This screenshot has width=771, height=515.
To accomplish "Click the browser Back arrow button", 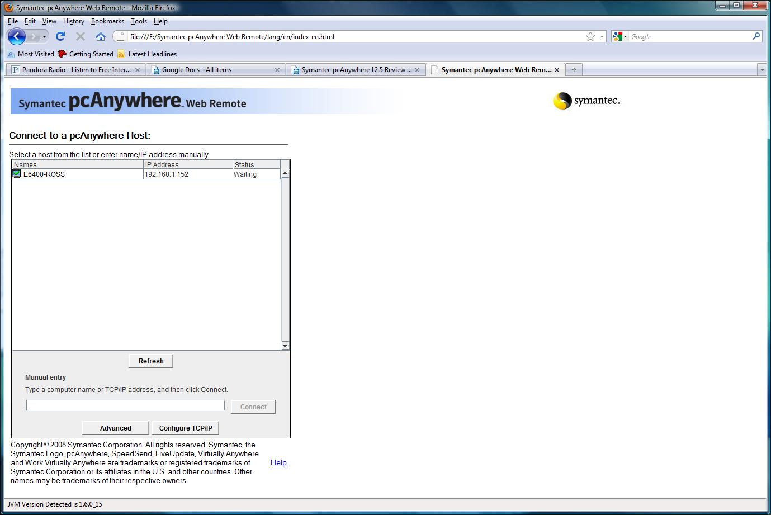I will tap(17, 36).
